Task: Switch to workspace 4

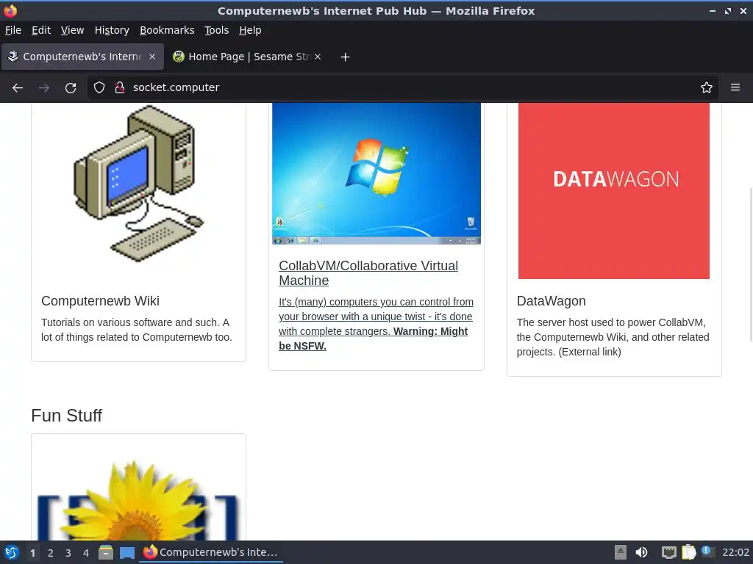Action: point(85,553)
